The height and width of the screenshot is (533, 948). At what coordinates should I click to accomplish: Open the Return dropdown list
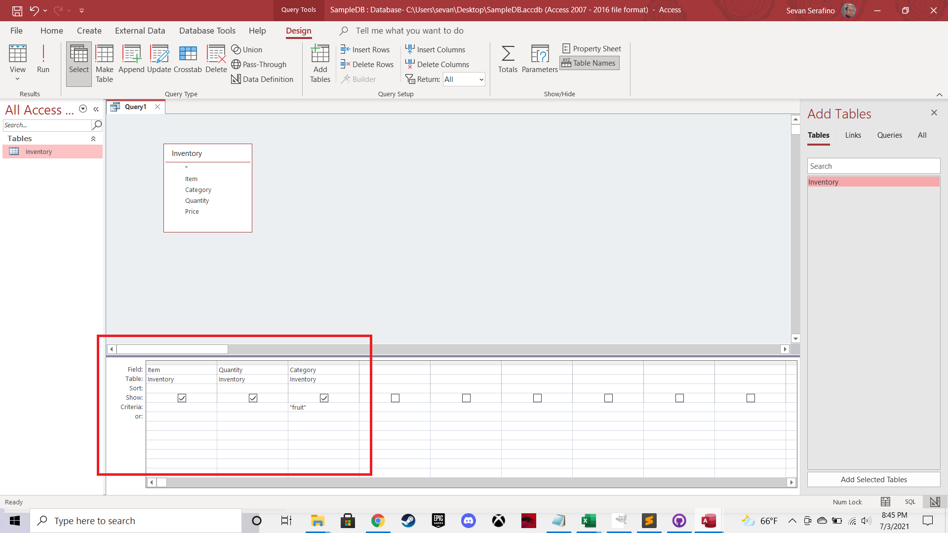[481, 79]
